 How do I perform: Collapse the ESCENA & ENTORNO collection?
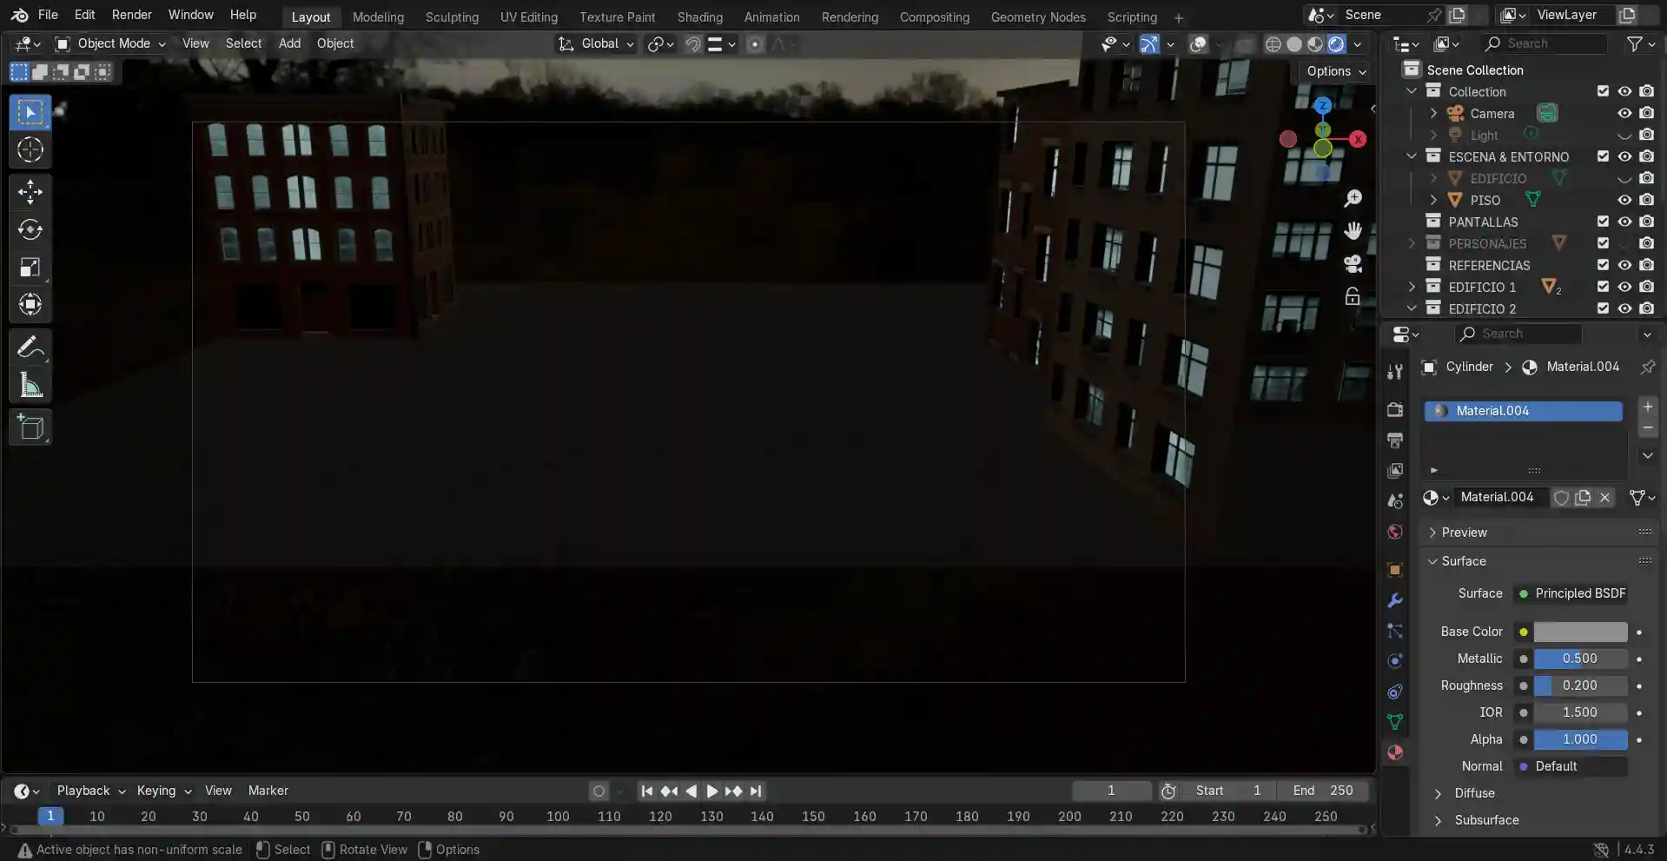(x=1412, y=156)
